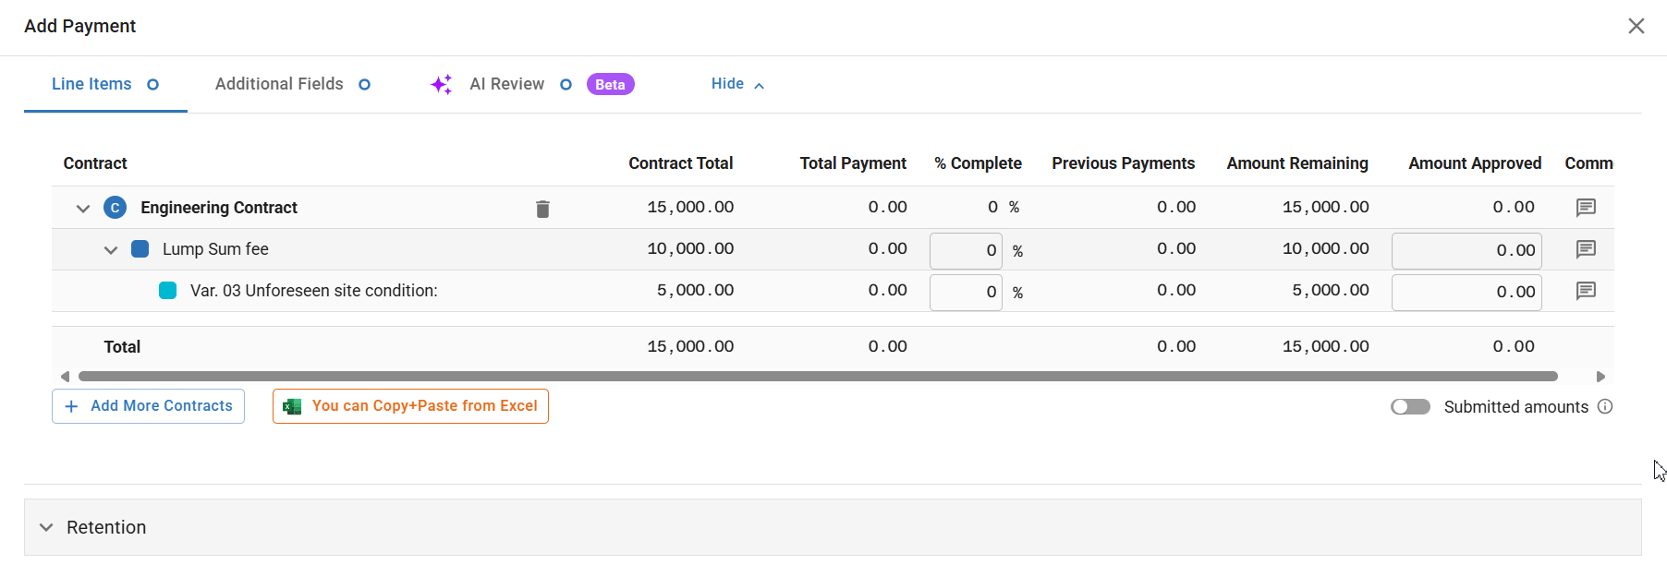Open comment for Var. 03 Unforeseen site condition
Image resolution: width=1667 pixels, height=565 pixels.
(1586, 291)
